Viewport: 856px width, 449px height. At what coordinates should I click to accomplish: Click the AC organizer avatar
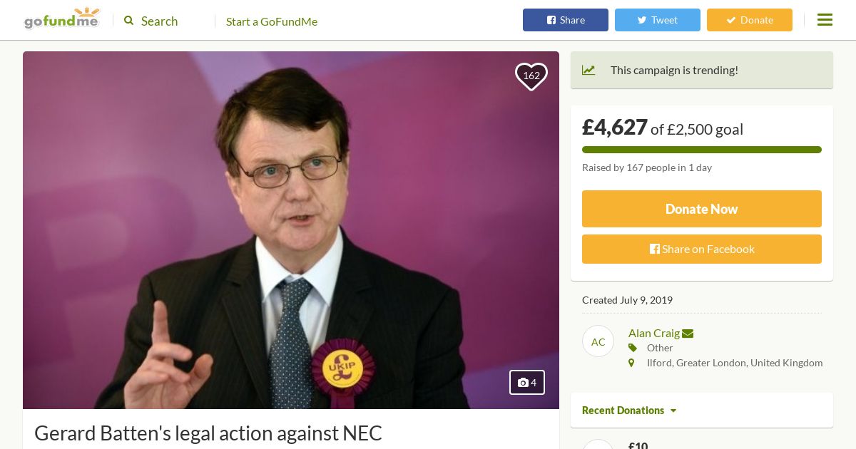point(598,341)
